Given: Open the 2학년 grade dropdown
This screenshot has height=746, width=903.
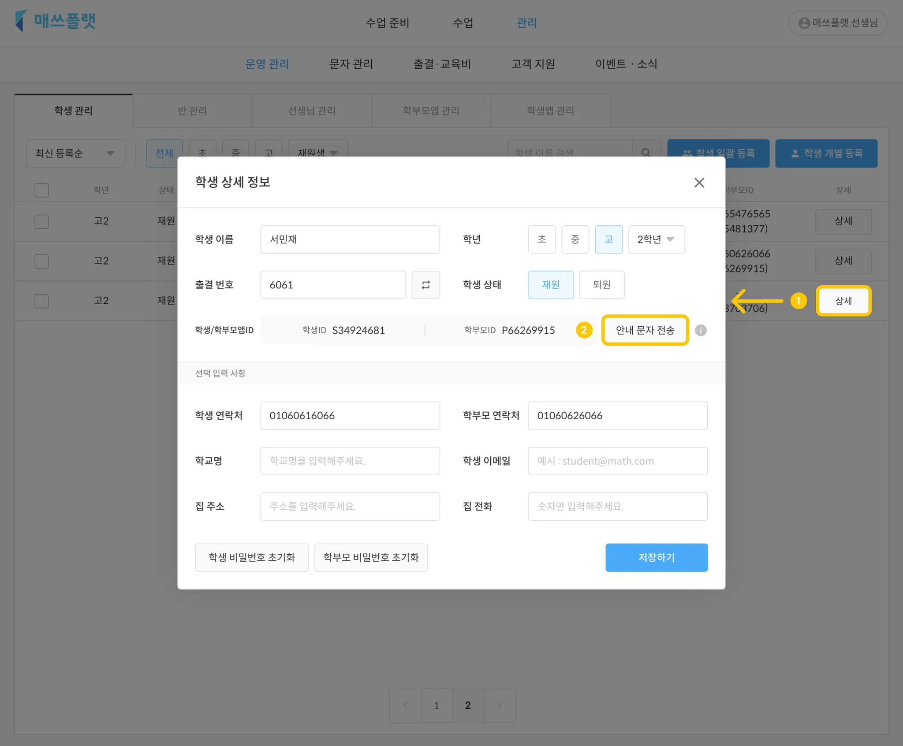Looking at the screenshot, I should click(656, 239).
